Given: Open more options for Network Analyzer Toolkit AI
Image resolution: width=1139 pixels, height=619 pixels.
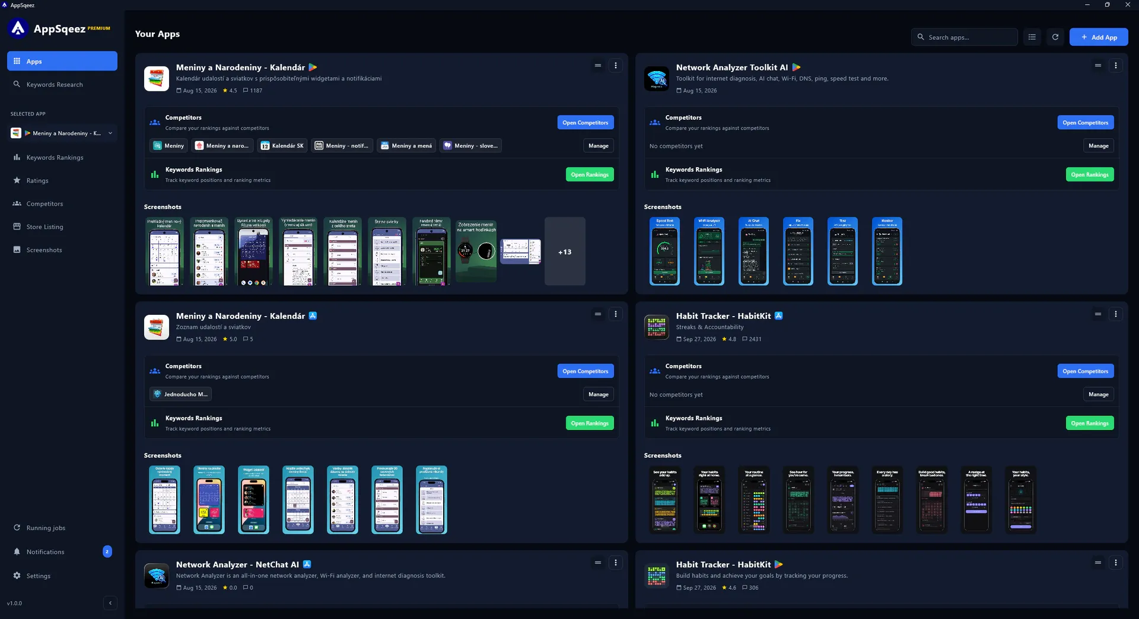Looking at the screenshot, I should [1116, 66].
